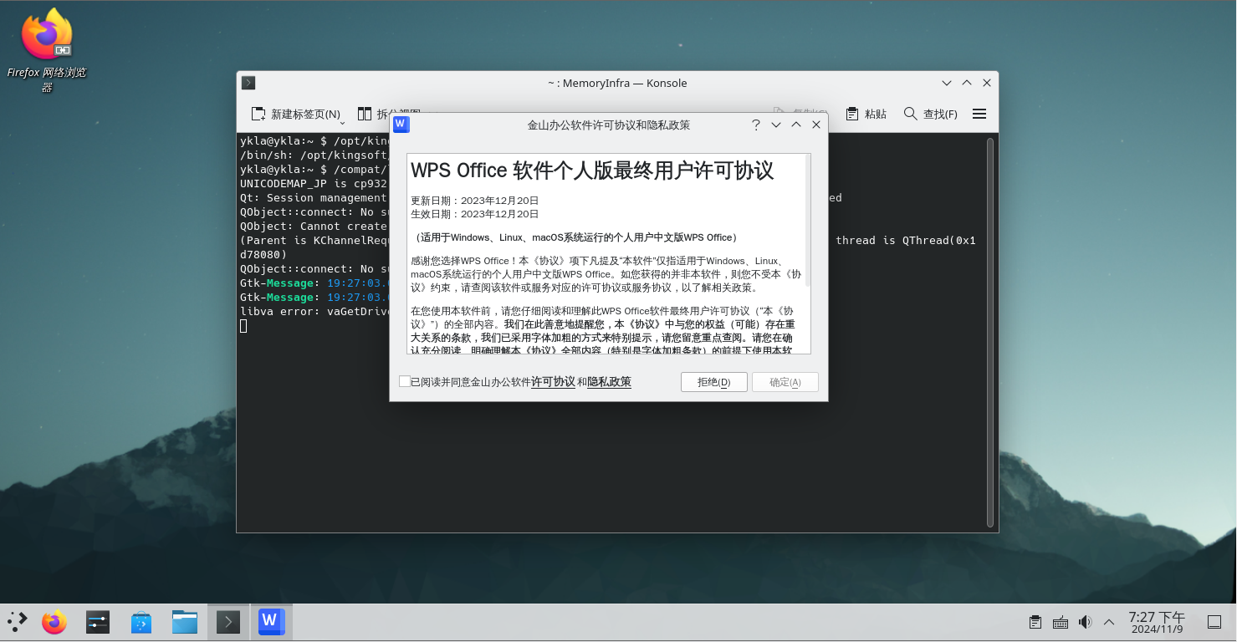
Task: Click the help question mark in dialog title
Action: (756, 125)
